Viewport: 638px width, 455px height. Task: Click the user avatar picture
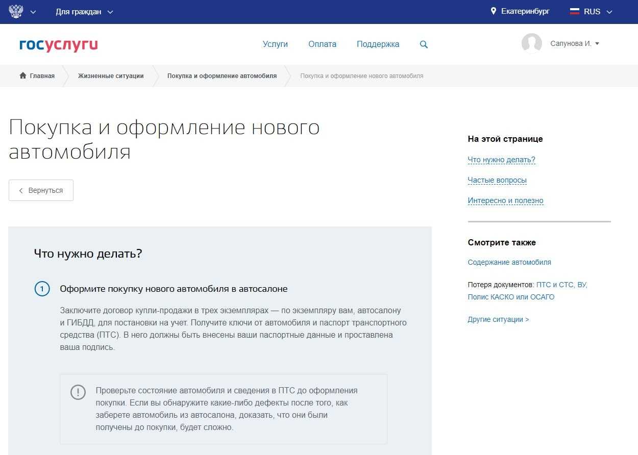pos(531,44)
